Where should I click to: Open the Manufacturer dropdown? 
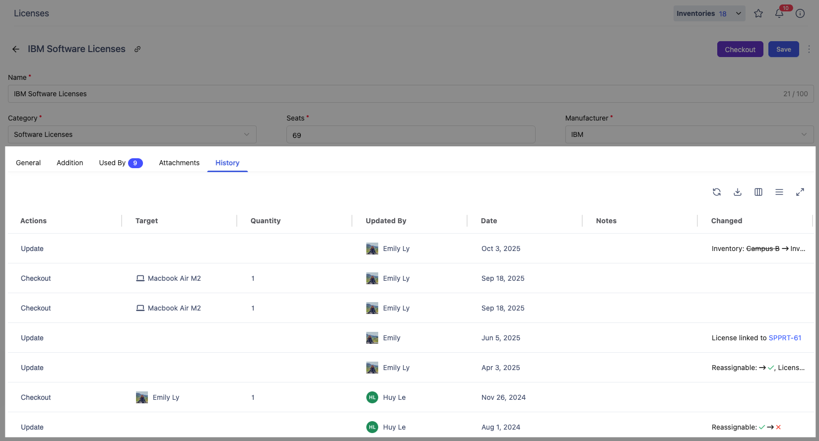click(x=689, y=134)
